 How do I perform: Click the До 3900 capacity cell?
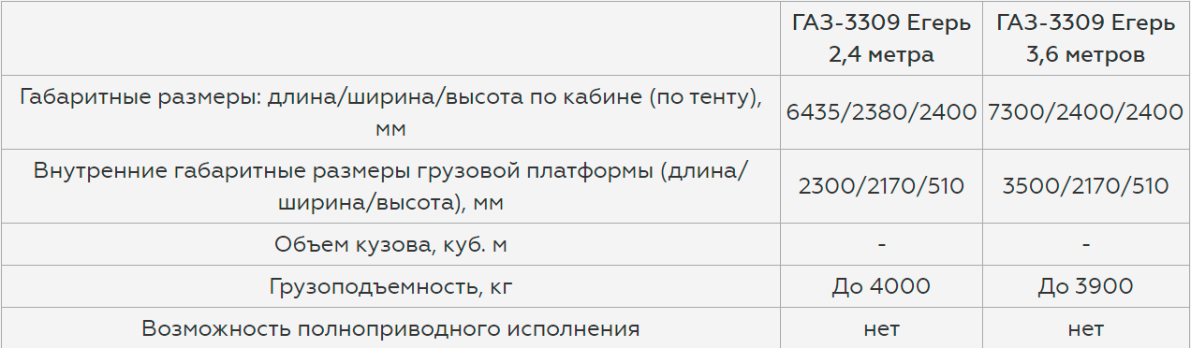pyautogui.click(x=1085, y=285)
